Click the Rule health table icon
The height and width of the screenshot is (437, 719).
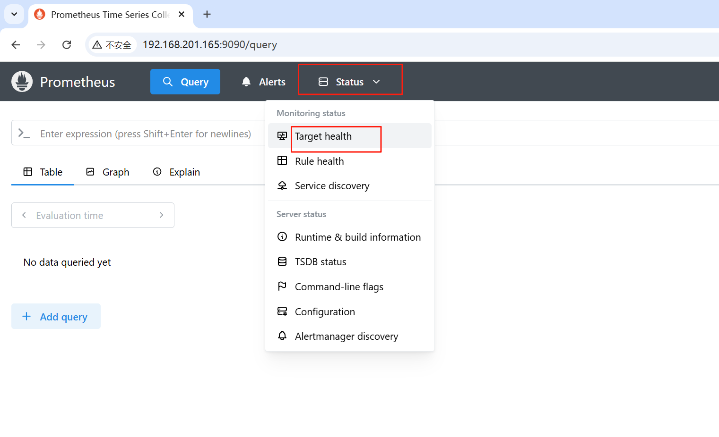click(282, 160)
